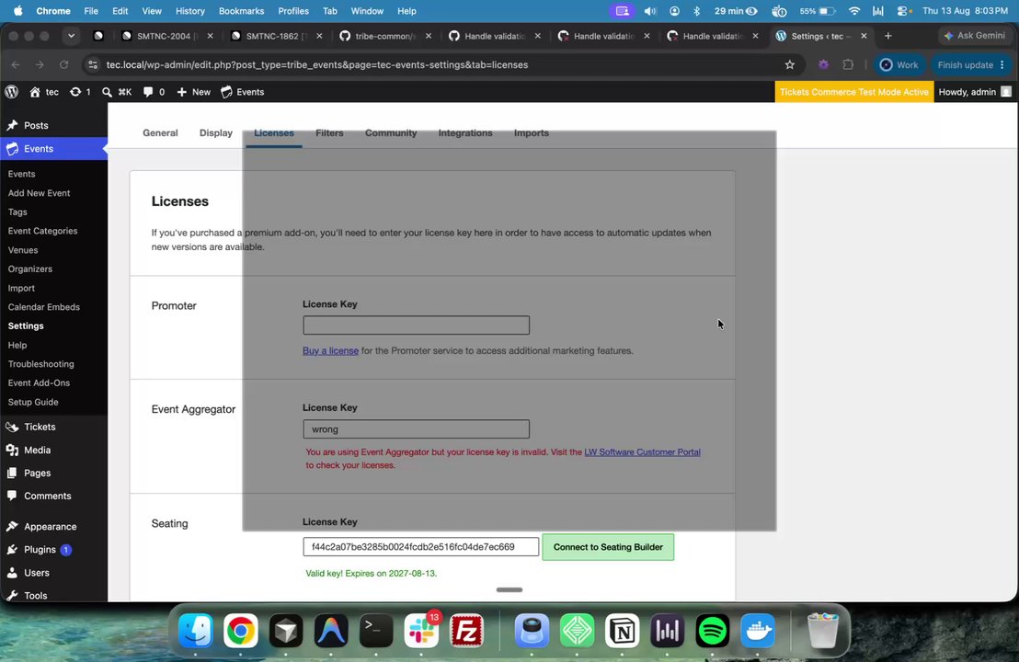Open Troubleshooting submenu item

click(x=41, y=364)
